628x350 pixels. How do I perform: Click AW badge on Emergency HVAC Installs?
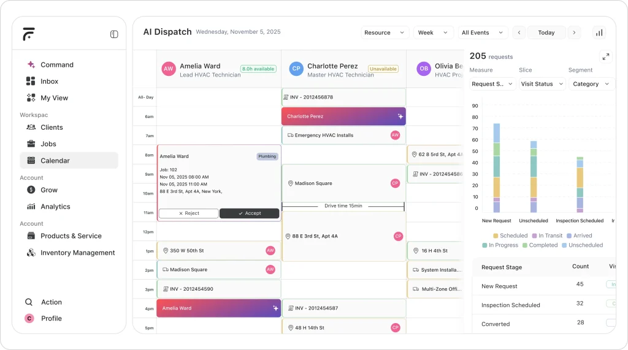tap(396, 135)
